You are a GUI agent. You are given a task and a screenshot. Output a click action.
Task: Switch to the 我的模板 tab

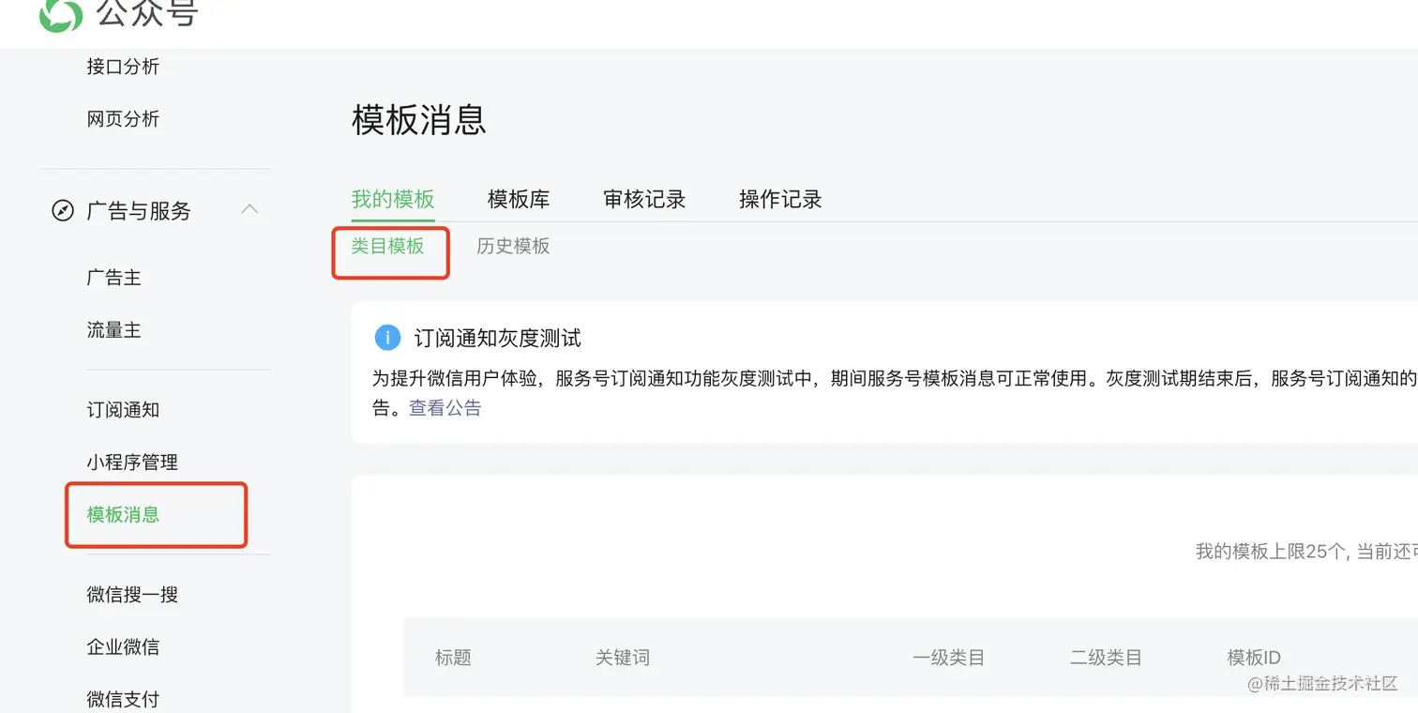[393, 199]
